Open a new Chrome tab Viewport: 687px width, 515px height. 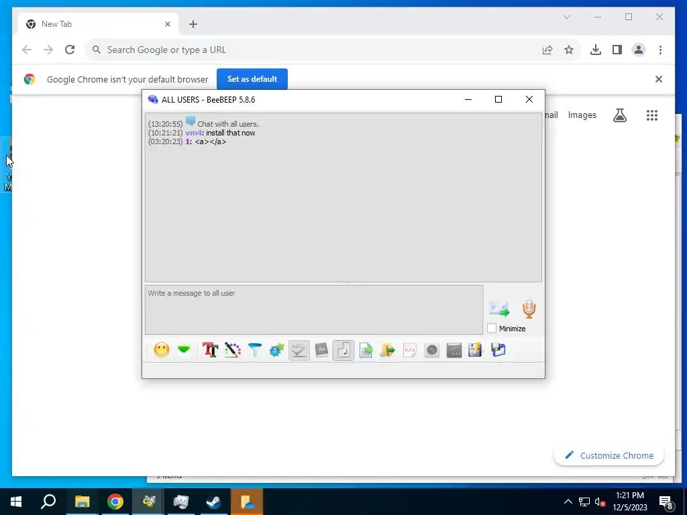(193, 24)
